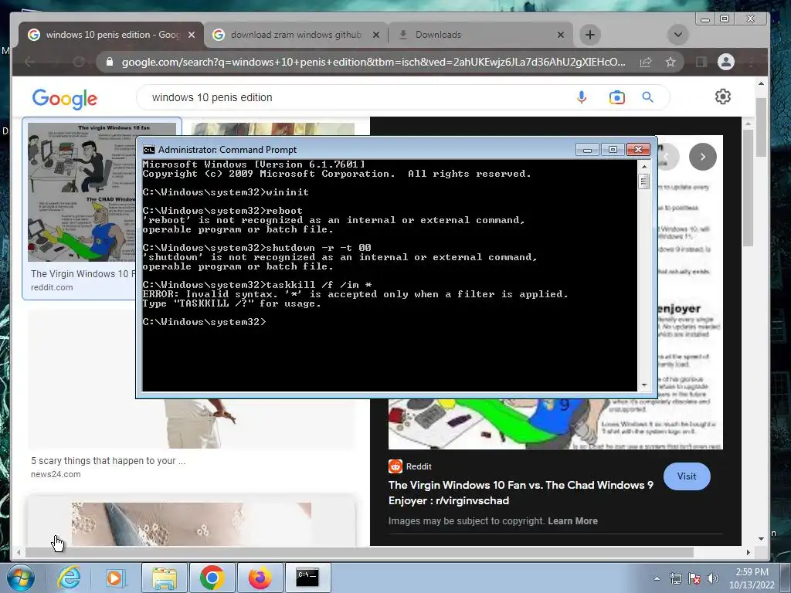Open search by image camera icon

point(616,97)
